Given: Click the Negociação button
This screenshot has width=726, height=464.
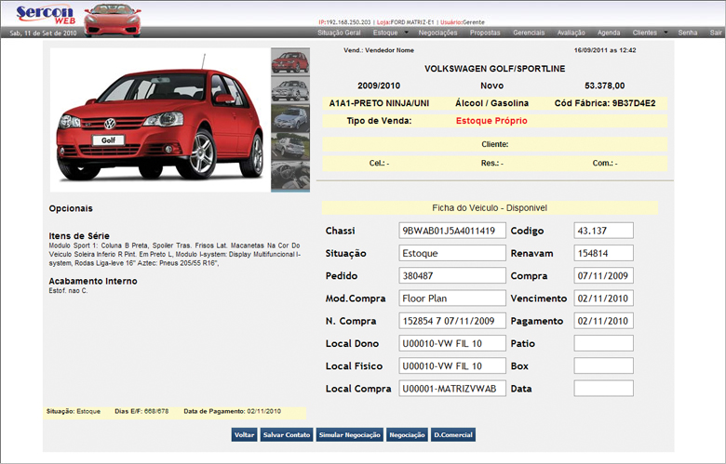Looking at the screenshot, I should 407,435.
